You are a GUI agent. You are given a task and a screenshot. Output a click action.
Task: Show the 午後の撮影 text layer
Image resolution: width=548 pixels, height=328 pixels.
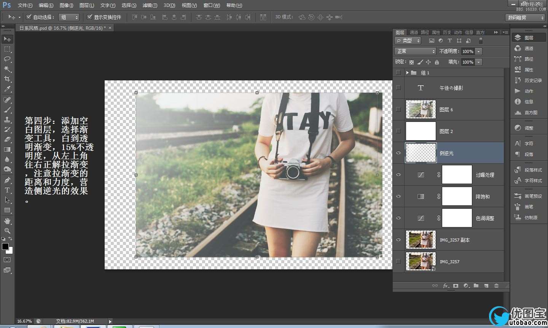click(x=398, y=88)
